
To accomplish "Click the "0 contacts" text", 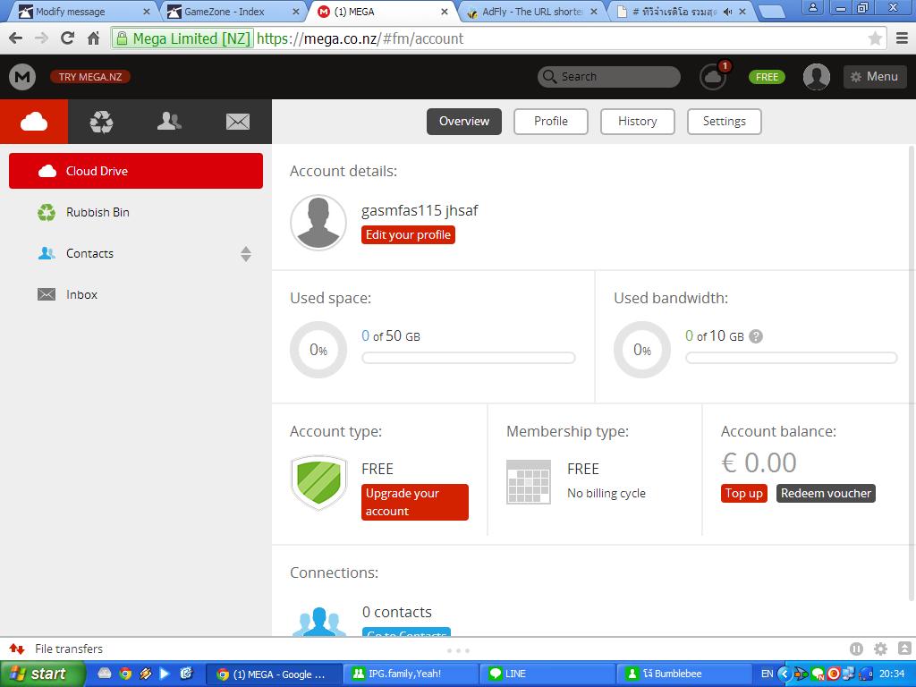I will point(396,612).
